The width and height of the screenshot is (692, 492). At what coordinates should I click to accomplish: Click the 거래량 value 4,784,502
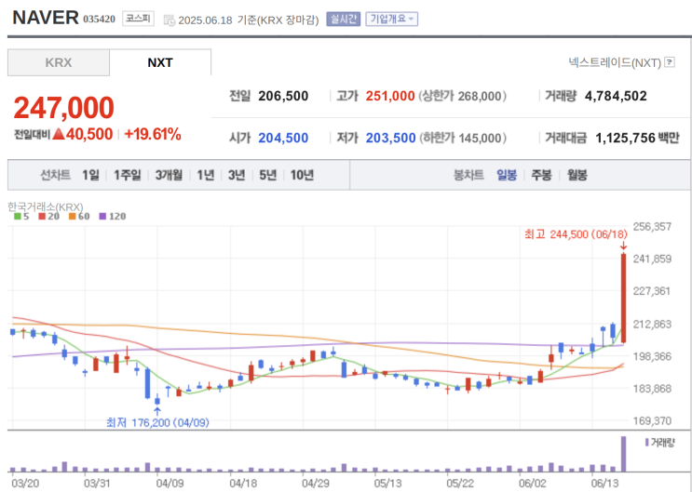616,96
